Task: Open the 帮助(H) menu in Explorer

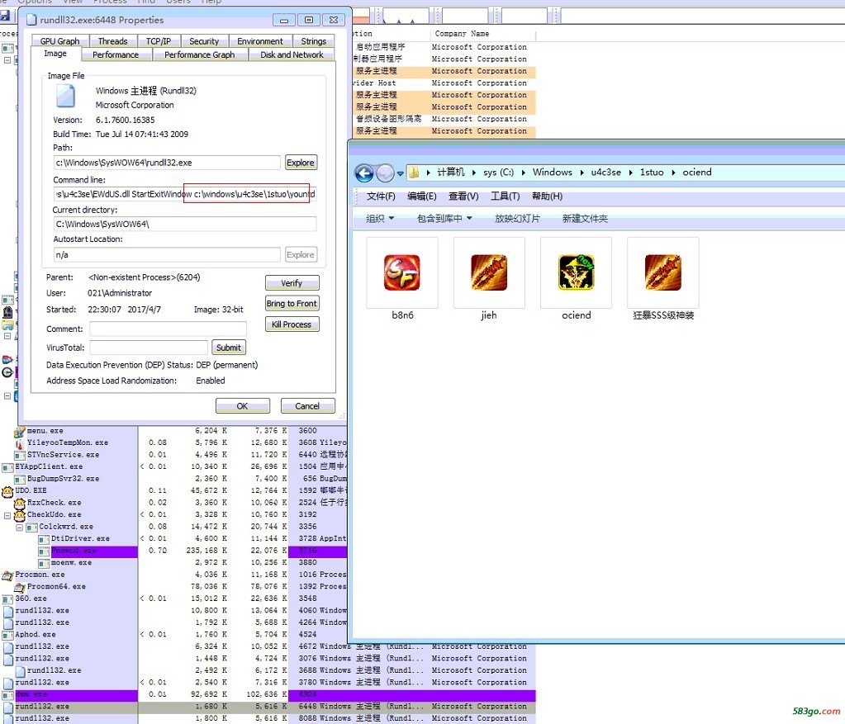Action: click(x=547, y=196)
